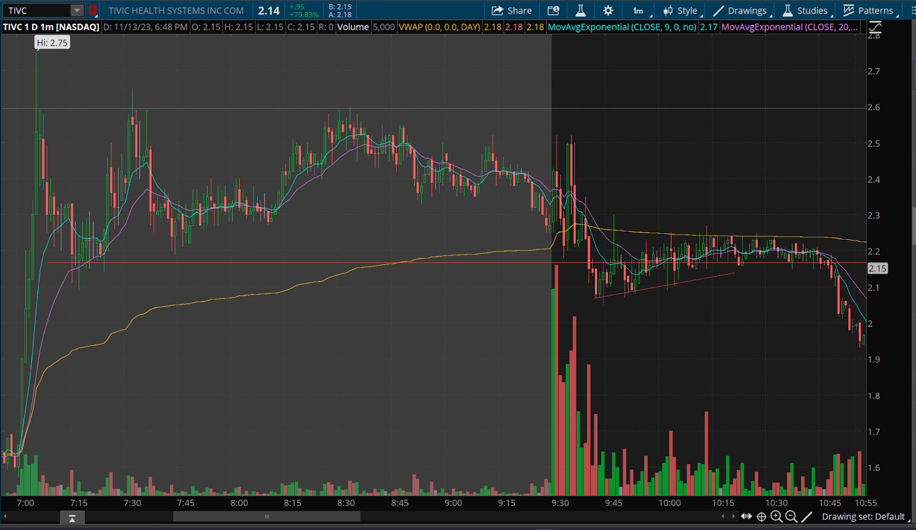Click the expand/collapse time axis arrows icon
The width and height of the screenshot is (916, 530).
coord(746,517)
